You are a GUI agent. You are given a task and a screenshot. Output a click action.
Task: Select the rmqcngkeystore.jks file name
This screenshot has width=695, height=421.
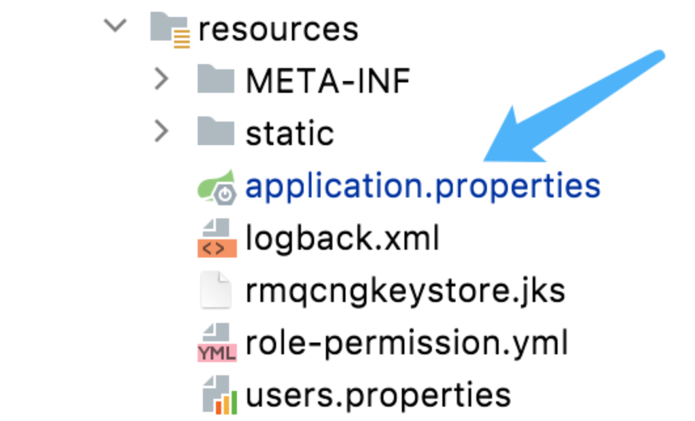coord(405,291)
